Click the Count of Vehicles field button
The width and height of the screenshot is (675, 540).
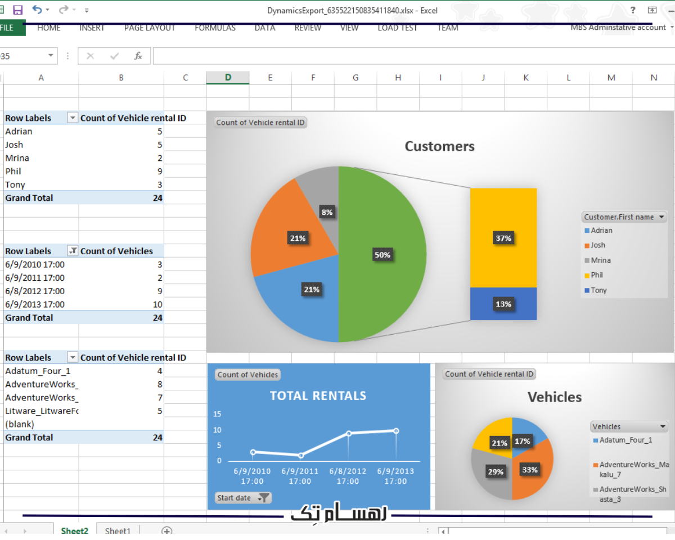coord(247,375)
